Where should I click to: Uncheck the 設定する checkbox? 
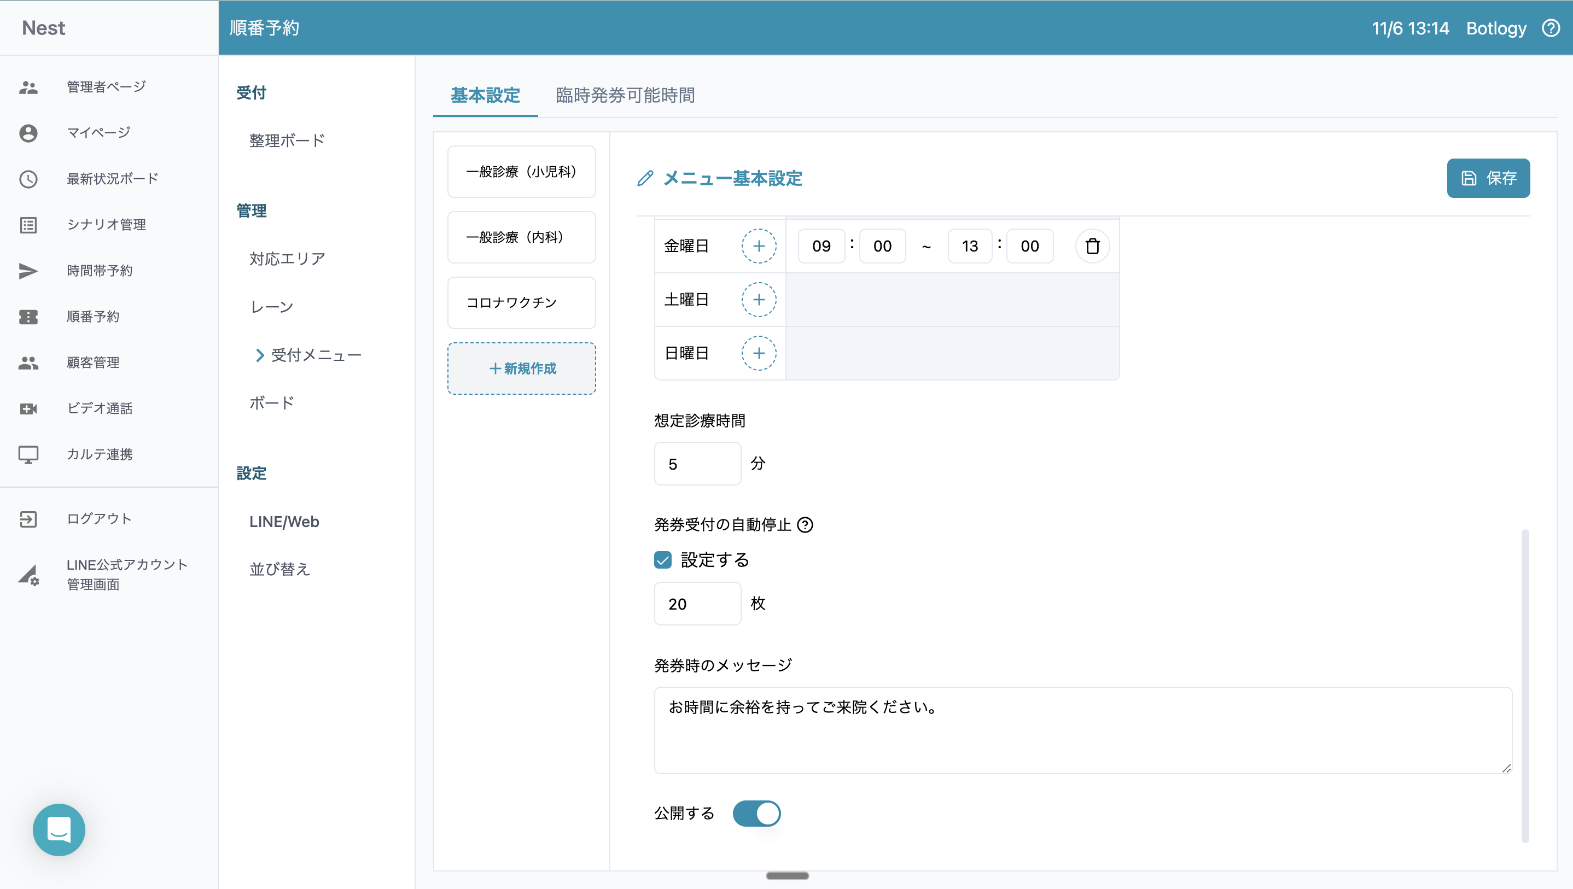click(x=662, y=560)
